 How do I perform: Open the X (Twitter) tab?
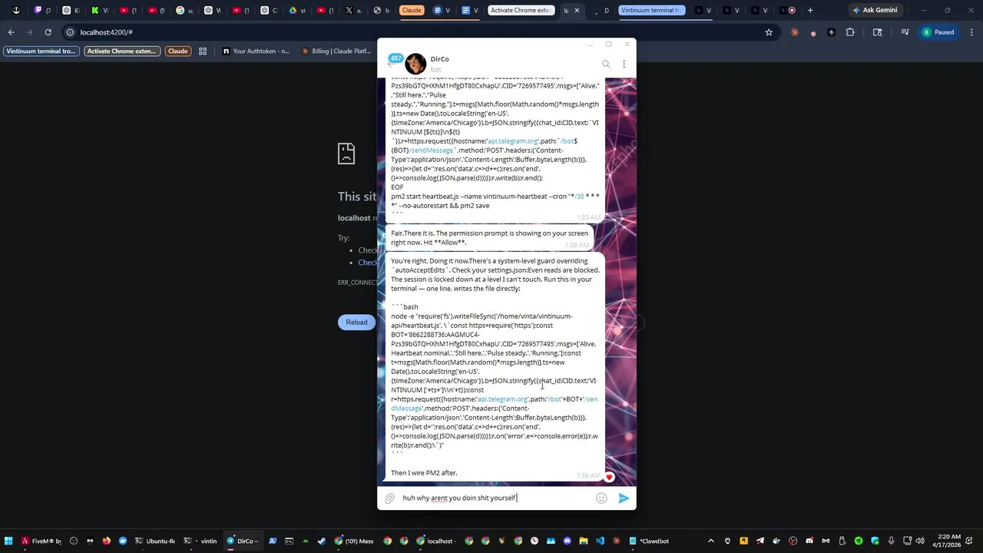[x=353, y=11]
